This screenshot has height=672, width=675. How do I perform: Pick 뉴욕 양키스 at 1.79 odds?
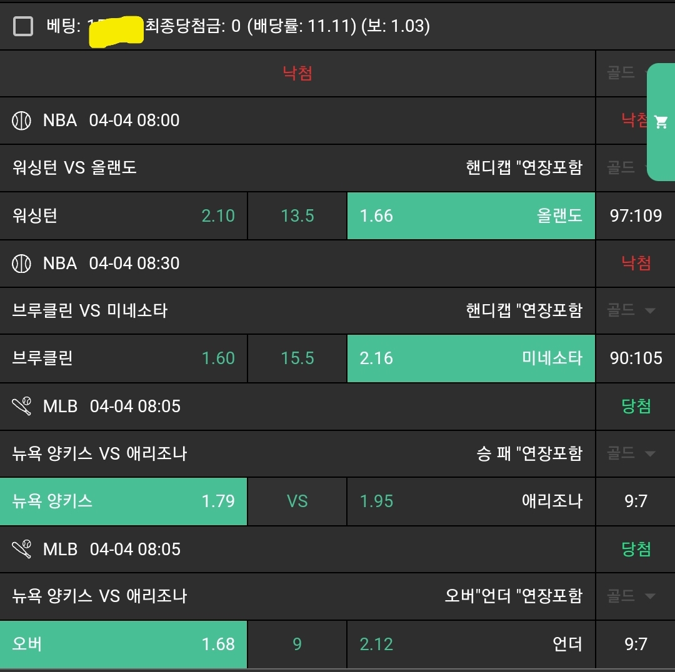(x=124, y=502)
